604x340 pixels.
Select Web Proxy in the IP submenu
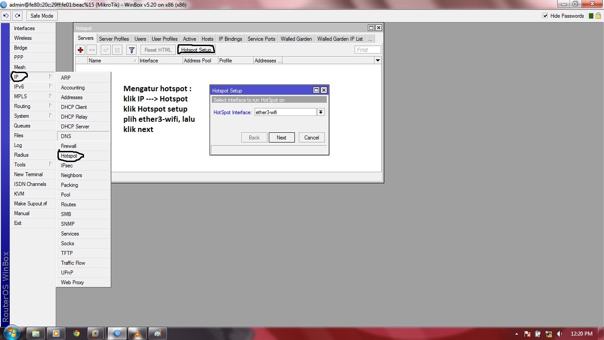click(x=84, y=282)
